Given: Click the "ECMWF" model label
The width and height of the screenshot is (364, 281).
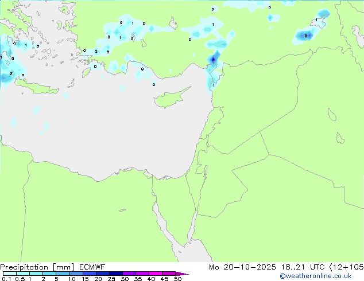Looking at the screenshot, I should point(92,267).
